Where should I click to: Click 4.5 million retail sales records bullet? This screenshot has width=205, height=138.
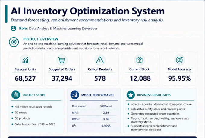(33, 106)
